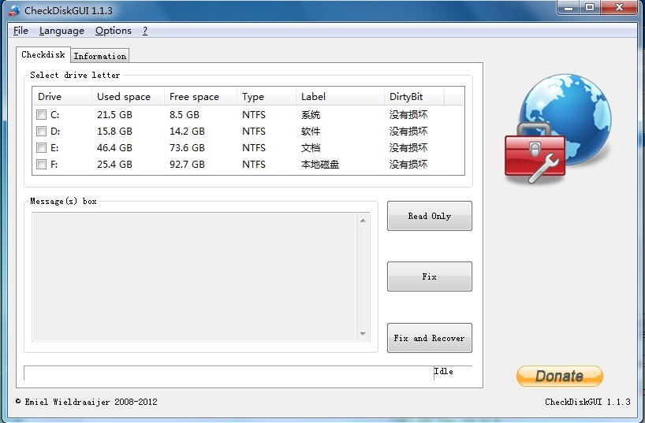Open the File menu
645x423 pixels.
21,31
